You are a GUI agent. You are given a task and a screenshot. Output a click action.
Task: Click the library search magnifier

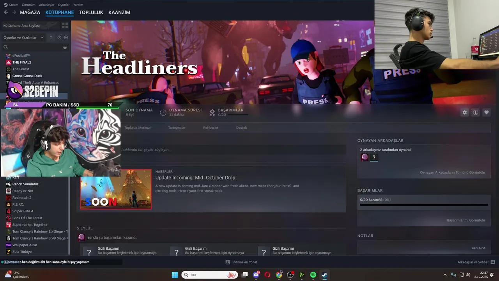click(x=5, y=47)
